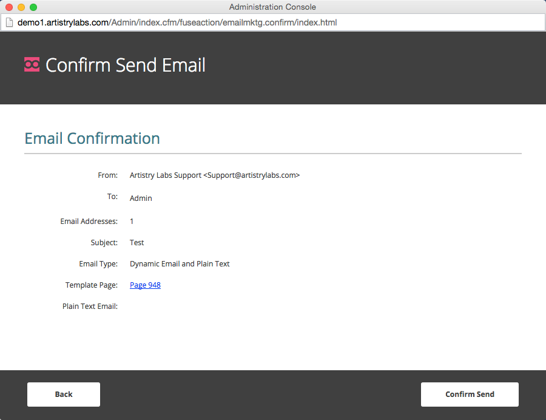Open the Page 948 template link
Screen dimensions: 546x420
point(145,285)
